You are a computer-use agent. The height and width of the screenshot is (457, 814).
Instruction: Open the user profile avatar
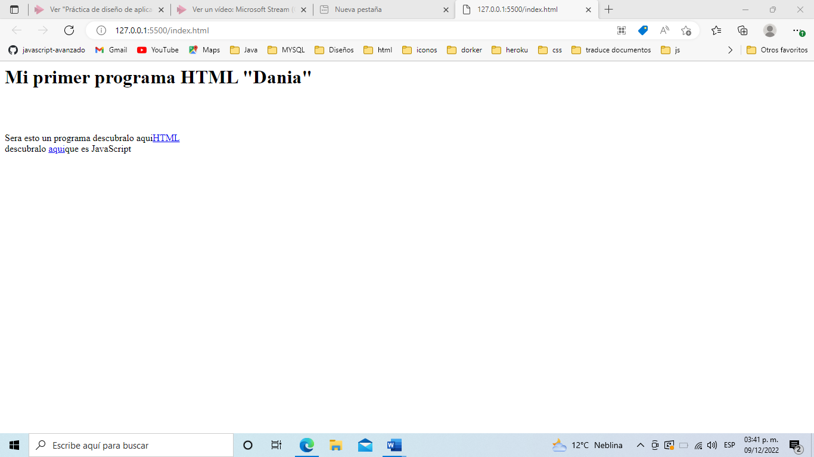(x=770, y=30)
